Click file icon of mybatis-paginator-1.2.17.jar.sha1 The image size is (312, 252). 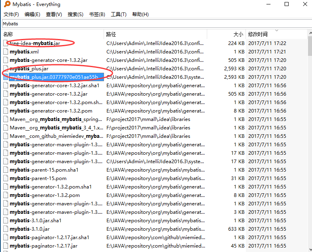(6, 237)
